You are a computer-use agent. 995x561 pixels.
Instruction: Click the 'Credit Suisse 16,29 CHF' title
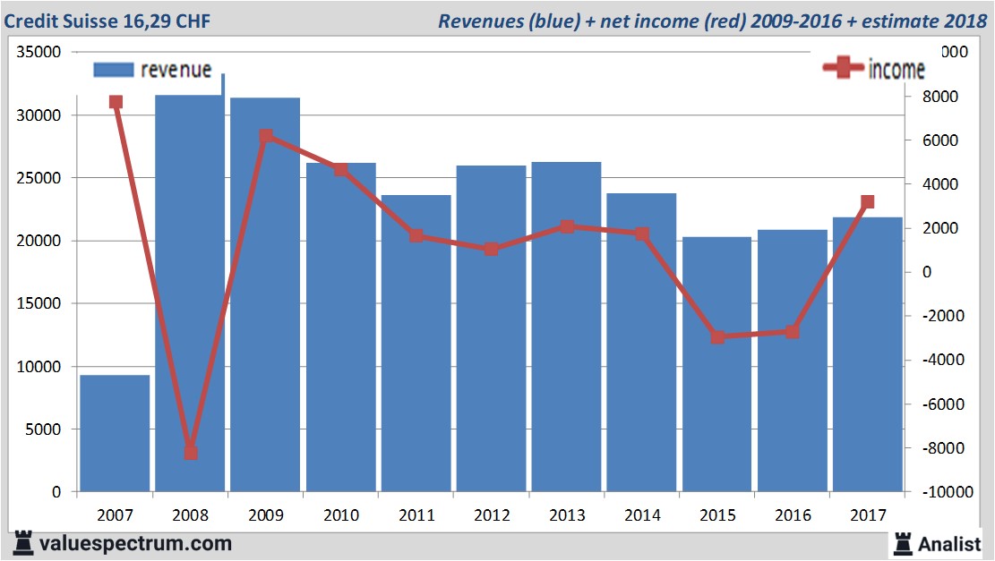click(107, 21)
